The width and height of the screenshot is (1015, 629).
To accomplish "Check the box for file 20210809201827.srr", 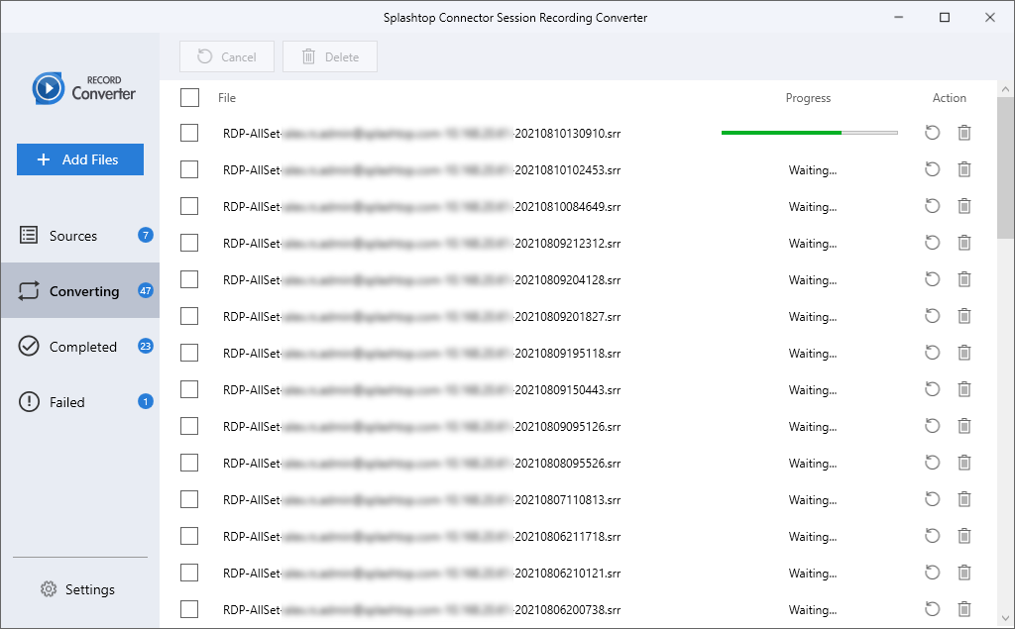I will point(189,316).
